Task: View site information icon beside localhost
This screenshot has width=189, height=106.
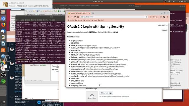Action: coord(82,17)
